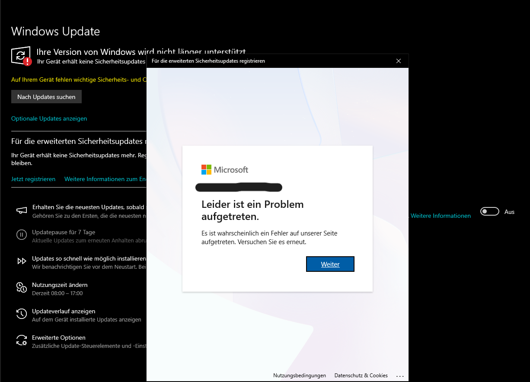Click the Microsoft logo in the dialog

coord(225,169)
